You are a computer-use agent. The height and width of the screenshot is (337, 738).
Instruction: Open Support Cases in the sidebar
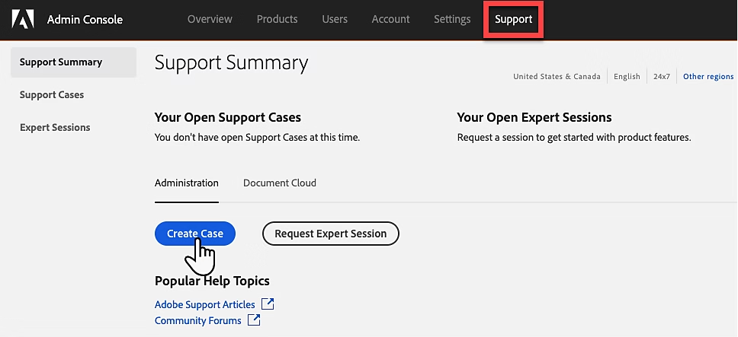click(x=52, y=95)
